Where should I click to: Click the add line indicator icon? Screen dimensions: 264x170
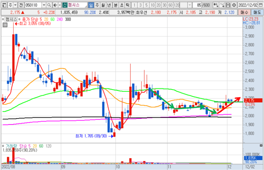(222, 5)
